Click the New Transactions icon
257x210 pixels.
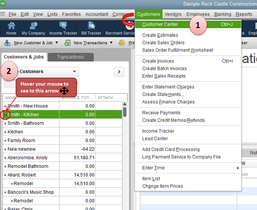click(x=67, y=43)
